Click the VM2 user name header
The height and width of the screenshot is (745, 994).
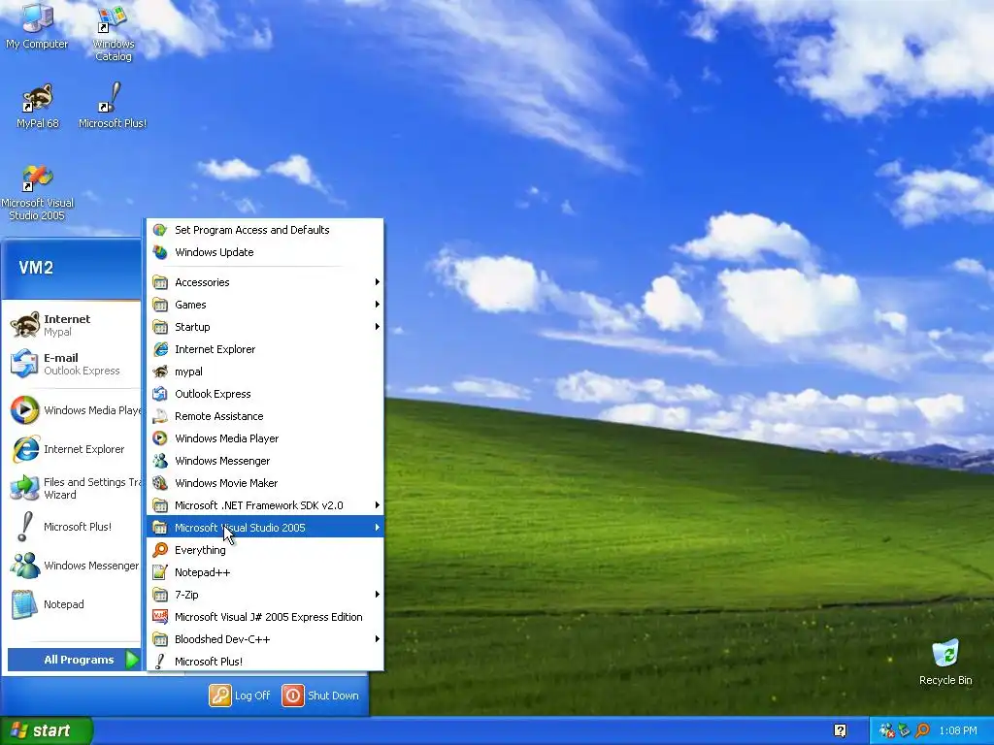point(36,268)
